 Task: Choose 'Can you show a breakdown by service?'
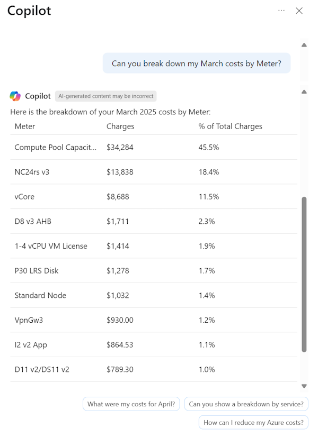pyautogui.click(x=246, y=404)
